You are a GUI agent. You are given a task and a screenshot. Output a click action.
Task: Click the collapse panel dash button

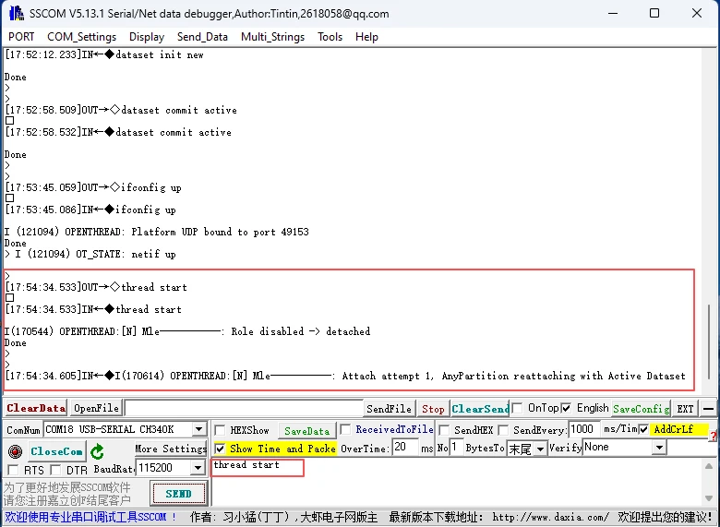[709, 409]
